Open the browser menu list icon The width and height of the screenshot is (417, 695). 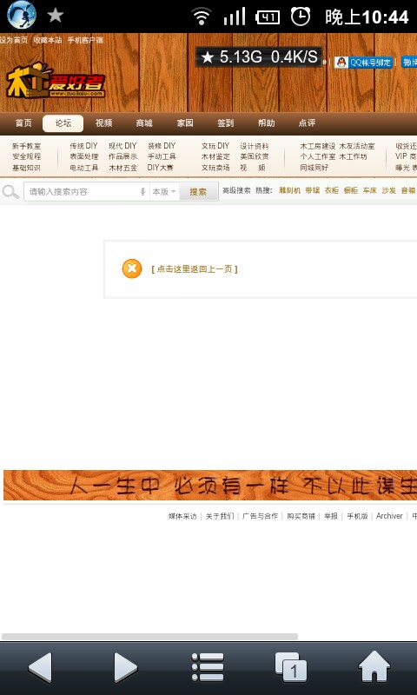click(208, 667)
